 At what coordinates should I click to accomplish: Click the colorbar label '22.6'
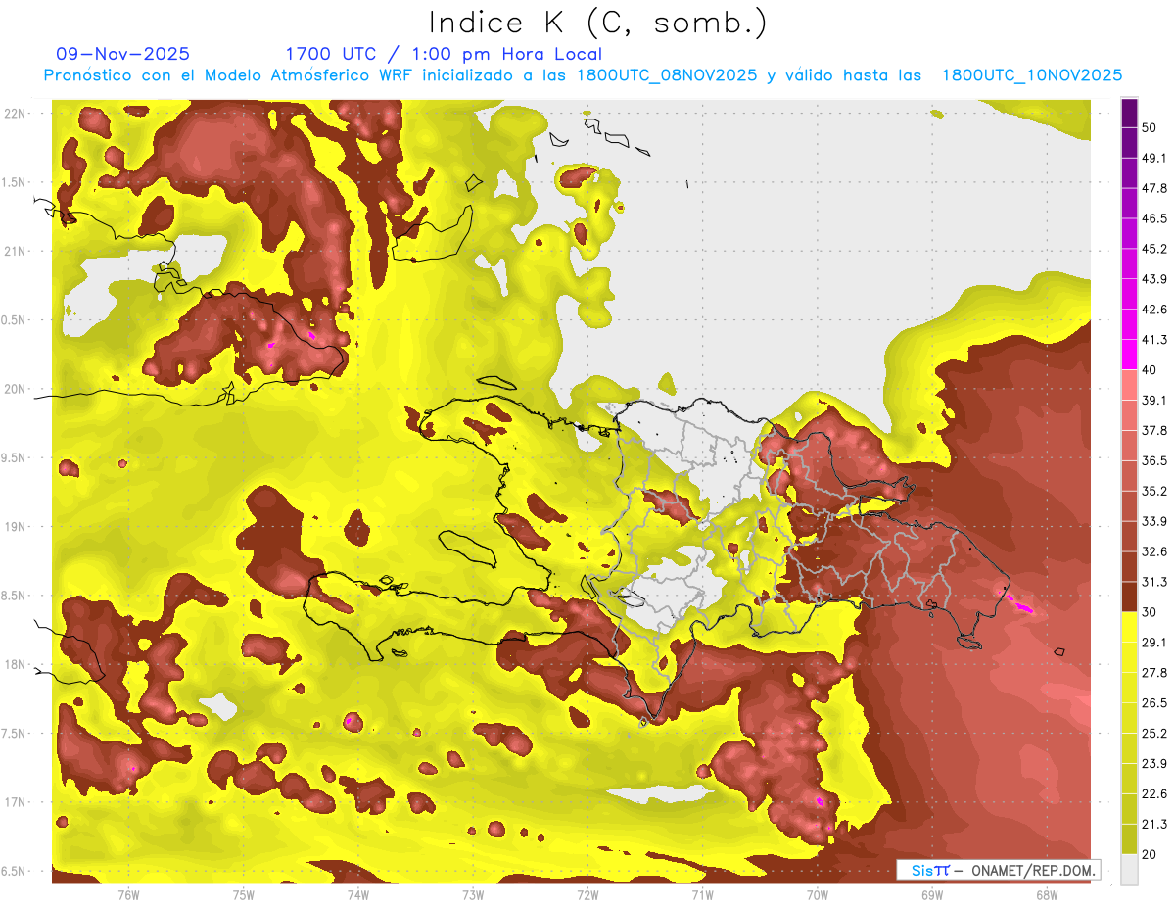click(1154, 794)
